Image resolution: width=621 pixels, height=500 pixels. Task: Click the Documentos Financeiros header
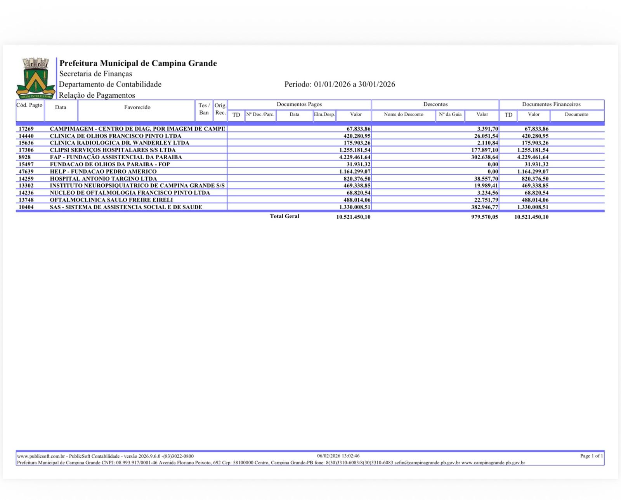(551, 104)
